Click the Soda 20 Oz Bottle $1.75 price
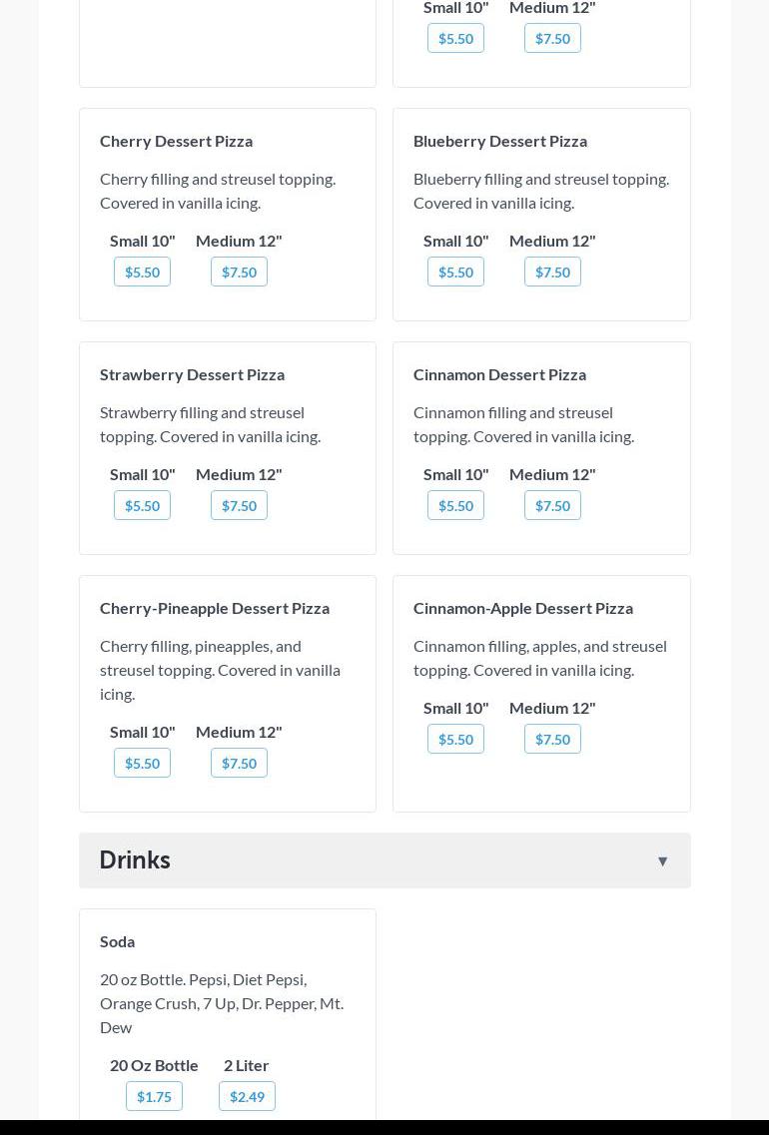 tap(154, 1096)
